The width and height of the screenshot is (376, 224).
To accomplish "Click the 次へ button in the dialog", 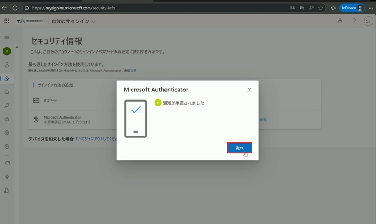I will 240,148.
